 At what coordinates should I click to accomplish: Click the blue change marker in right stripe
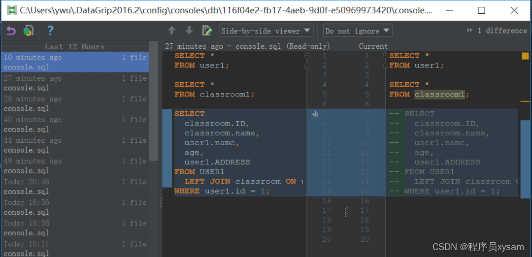pyautogui.click(x=525, y=159)
